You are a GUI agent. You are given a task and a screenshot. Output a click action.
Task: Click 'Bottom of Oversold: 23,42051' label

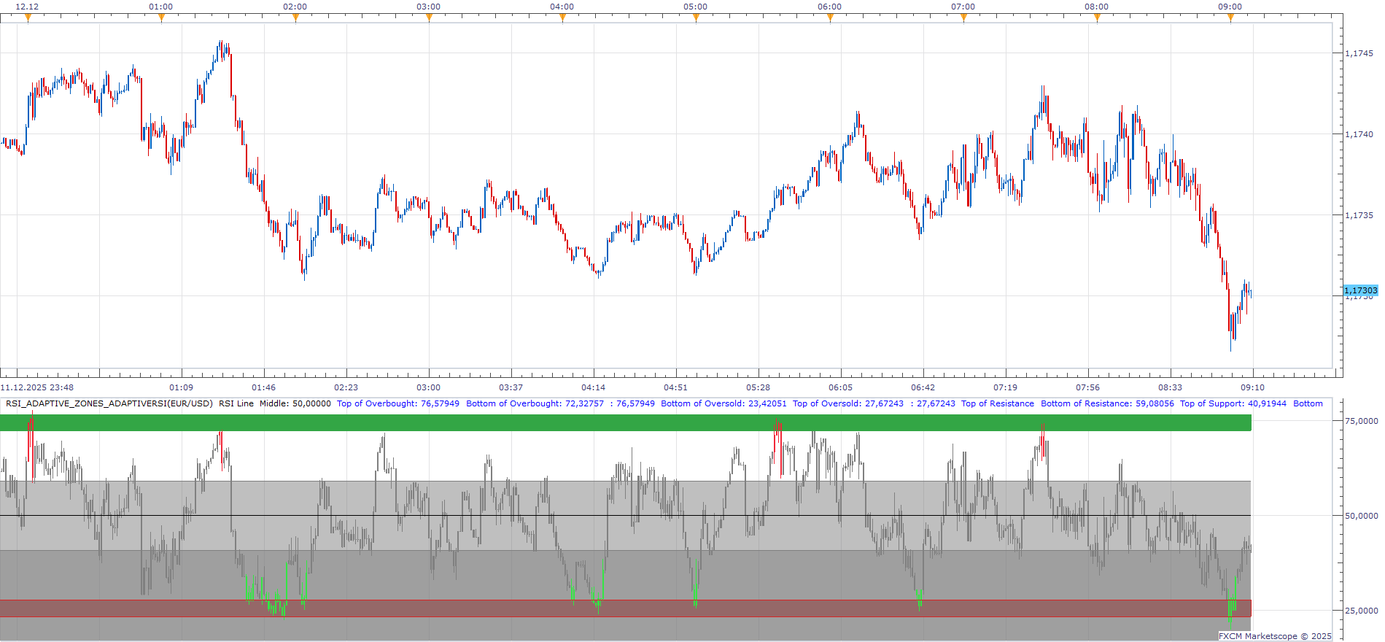click(x=723, y=403)
